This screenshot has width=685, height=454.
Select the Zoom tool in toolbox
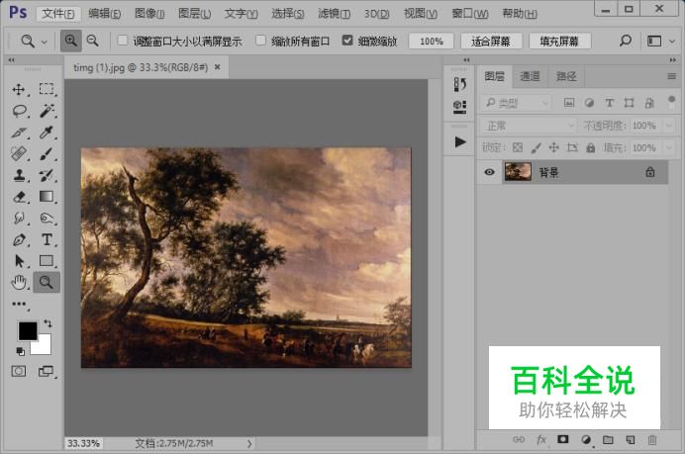(x=47, y=283)
